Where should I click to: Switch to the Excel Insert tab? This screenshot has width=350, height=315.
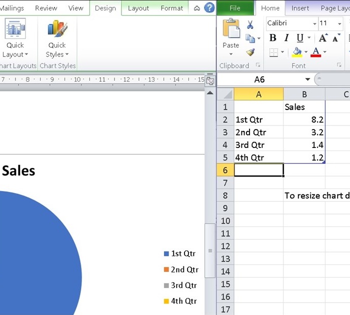tap(300, 8)
